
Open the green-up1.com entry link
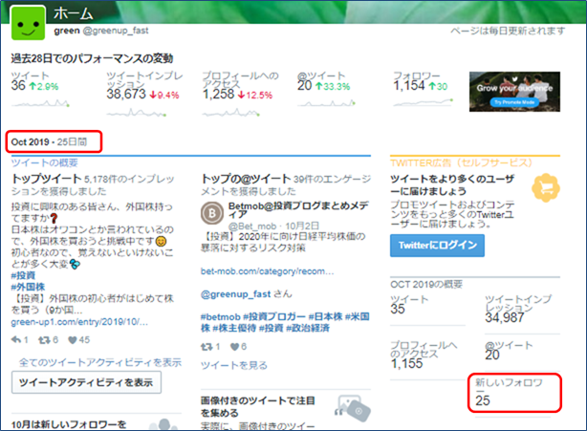coord(79,322)
